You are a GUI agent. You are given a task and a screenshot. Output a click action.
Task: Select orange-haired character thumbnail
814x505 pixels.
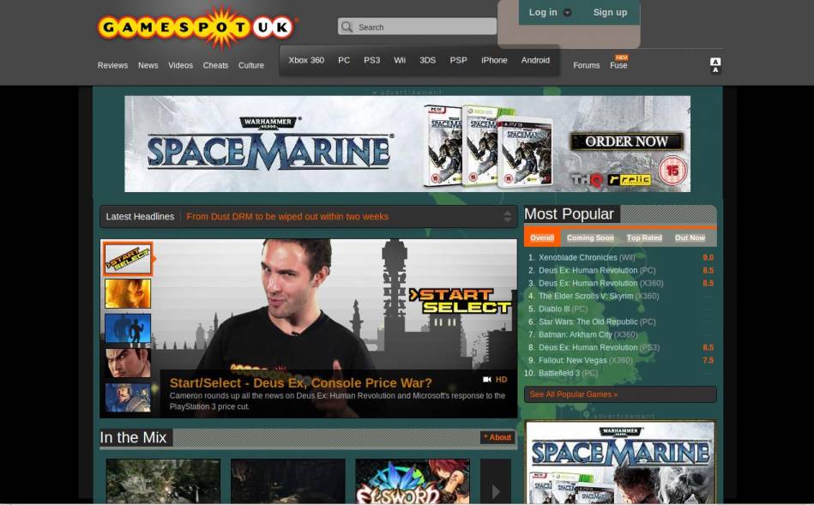tap(128, 293)
